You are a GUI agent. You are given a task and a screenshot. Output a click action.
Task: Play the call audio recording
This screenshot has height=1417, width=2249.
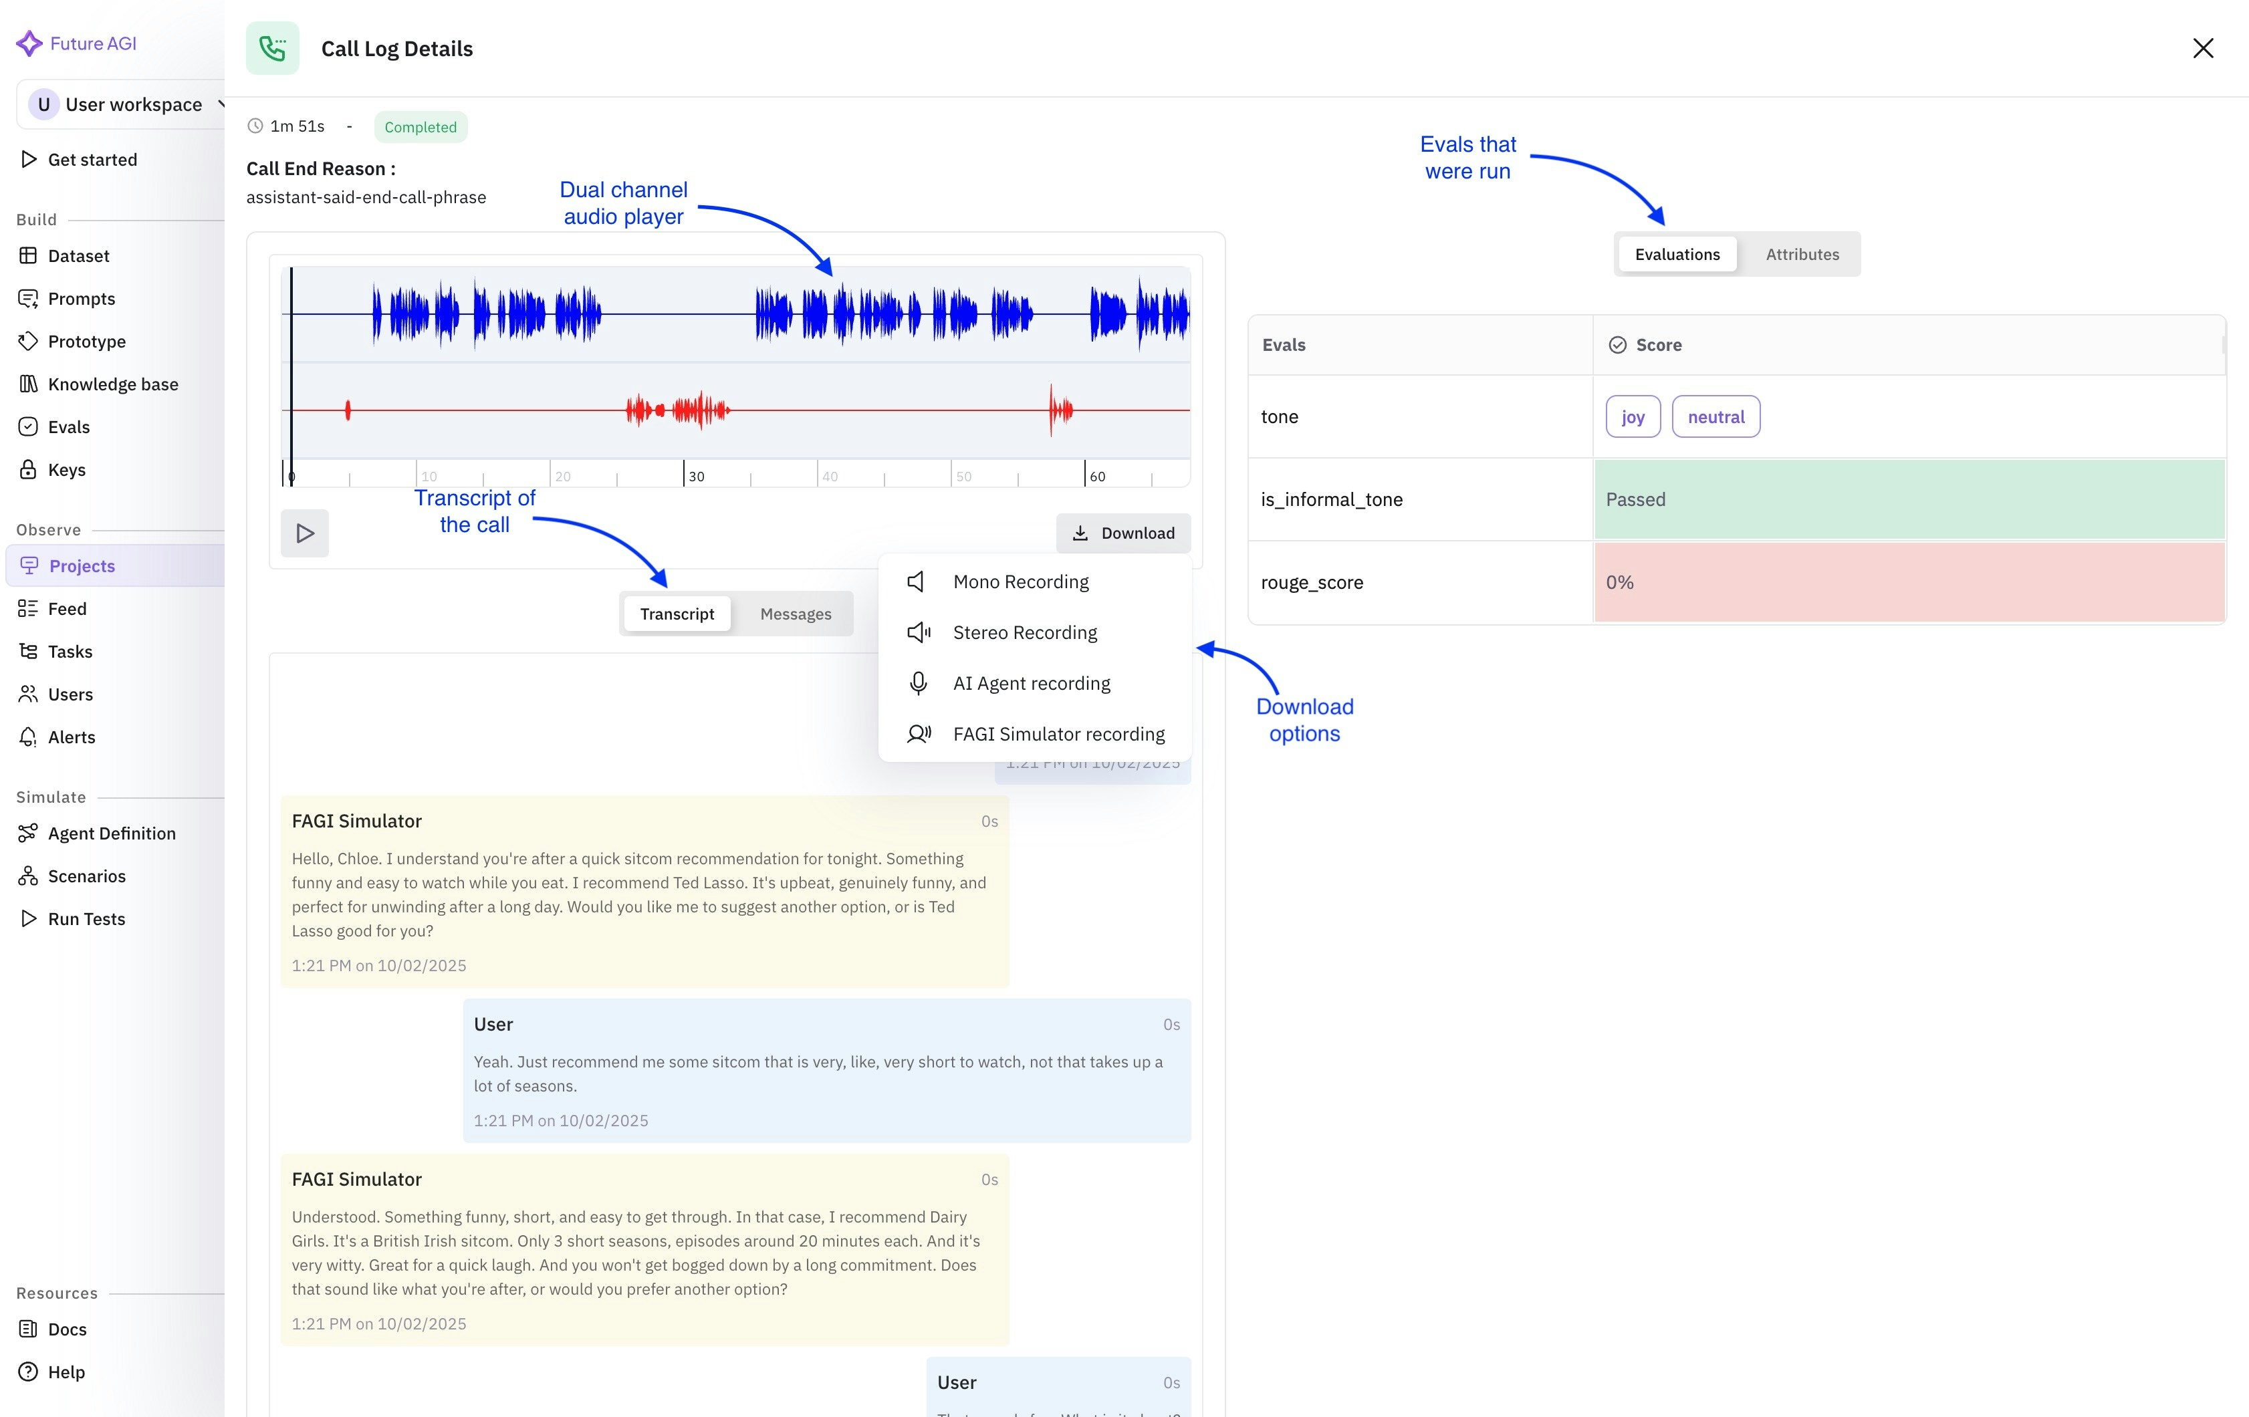304,533
